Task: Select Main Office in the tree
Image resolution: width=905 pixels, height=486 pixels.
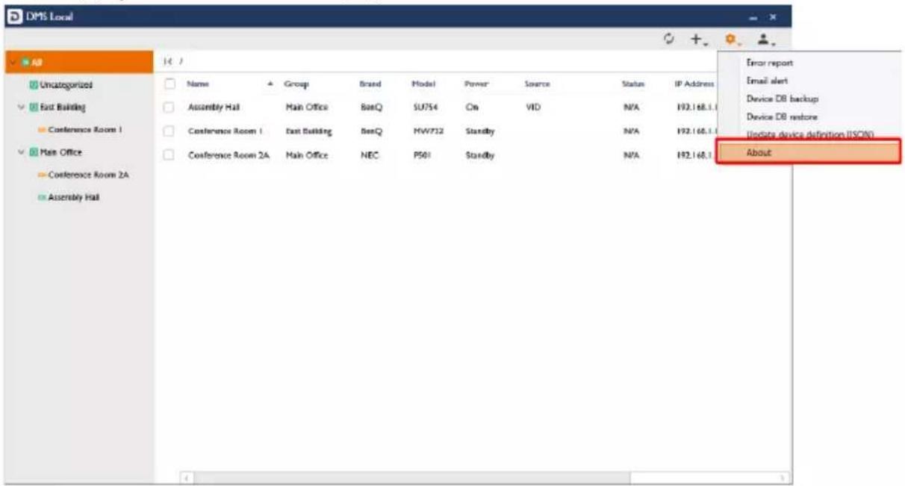Action: click(x=60, y=152)
